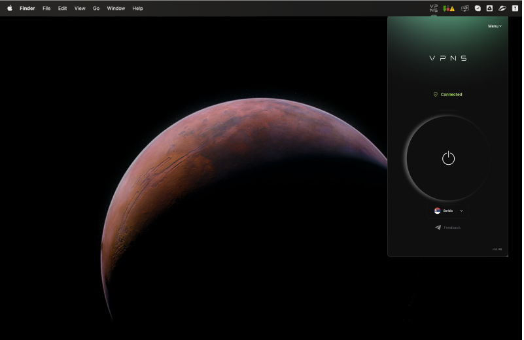
Task: Expand the Menu dropdown in VPNS panel
Action: click(495, 26)
